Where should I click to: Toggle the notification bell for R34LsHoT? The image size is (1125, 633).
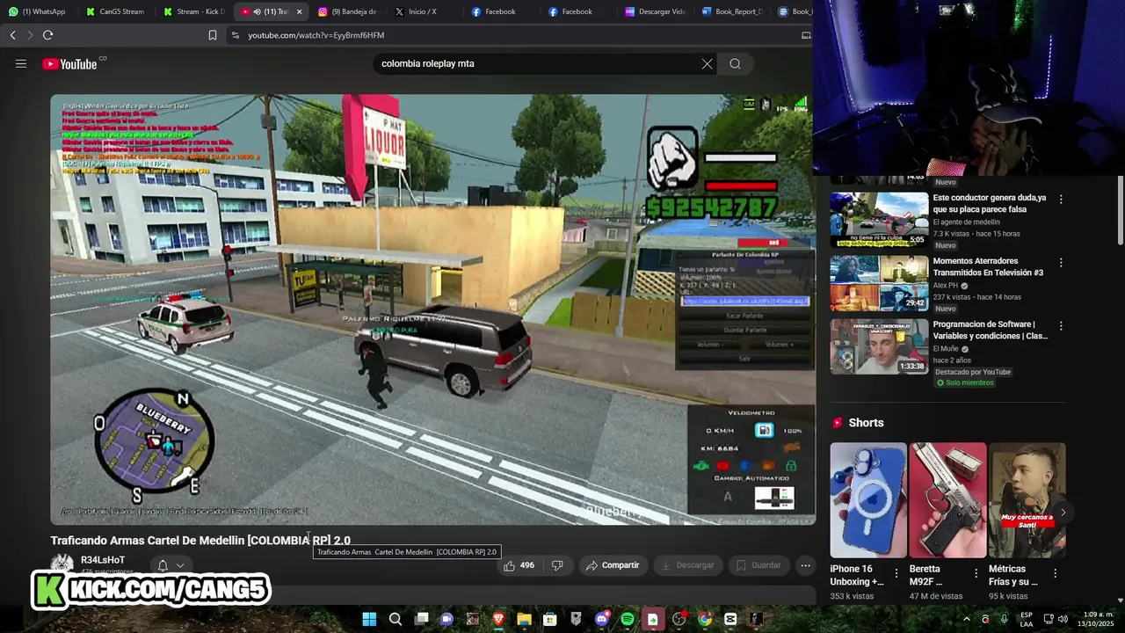point(163,565)
